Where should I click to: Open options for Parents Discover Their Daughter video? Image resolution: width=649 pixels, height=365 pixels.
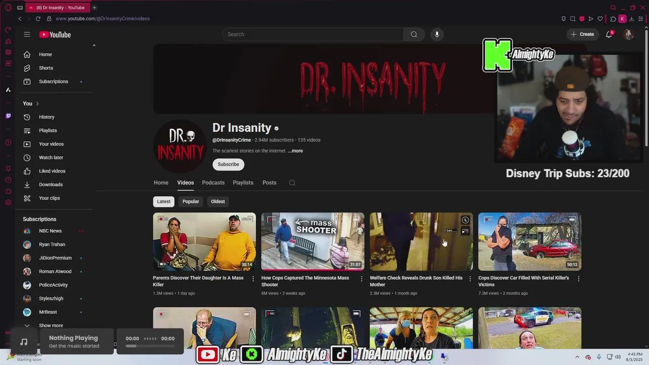pyautogui.click(x=253, y=279)
